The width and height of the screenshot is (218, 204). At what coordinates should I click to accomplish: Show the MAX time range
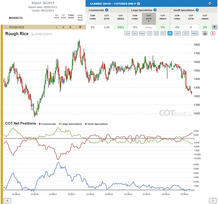coord(195,33)
